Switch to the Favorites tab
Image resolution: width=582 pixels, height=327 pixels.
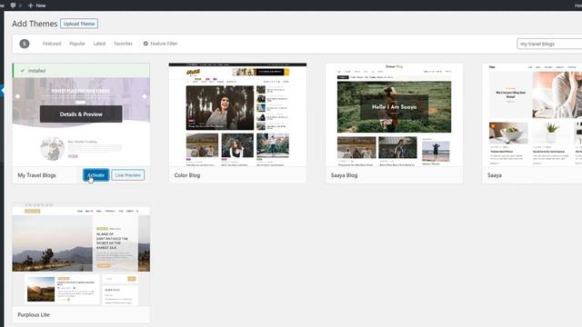[x=124, y=44]
